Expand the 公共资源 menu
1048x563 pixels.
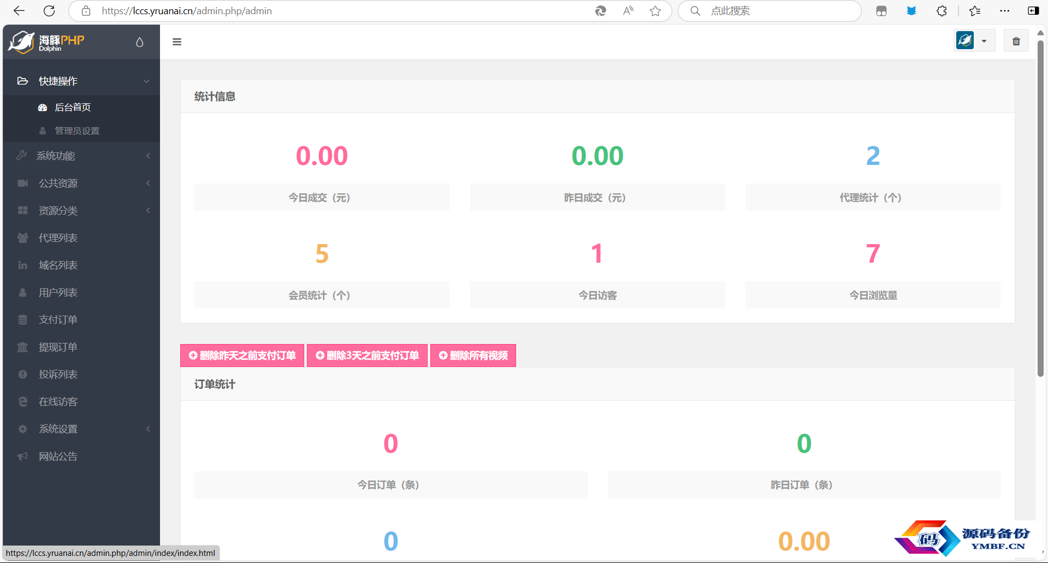[x=81, y=183]
